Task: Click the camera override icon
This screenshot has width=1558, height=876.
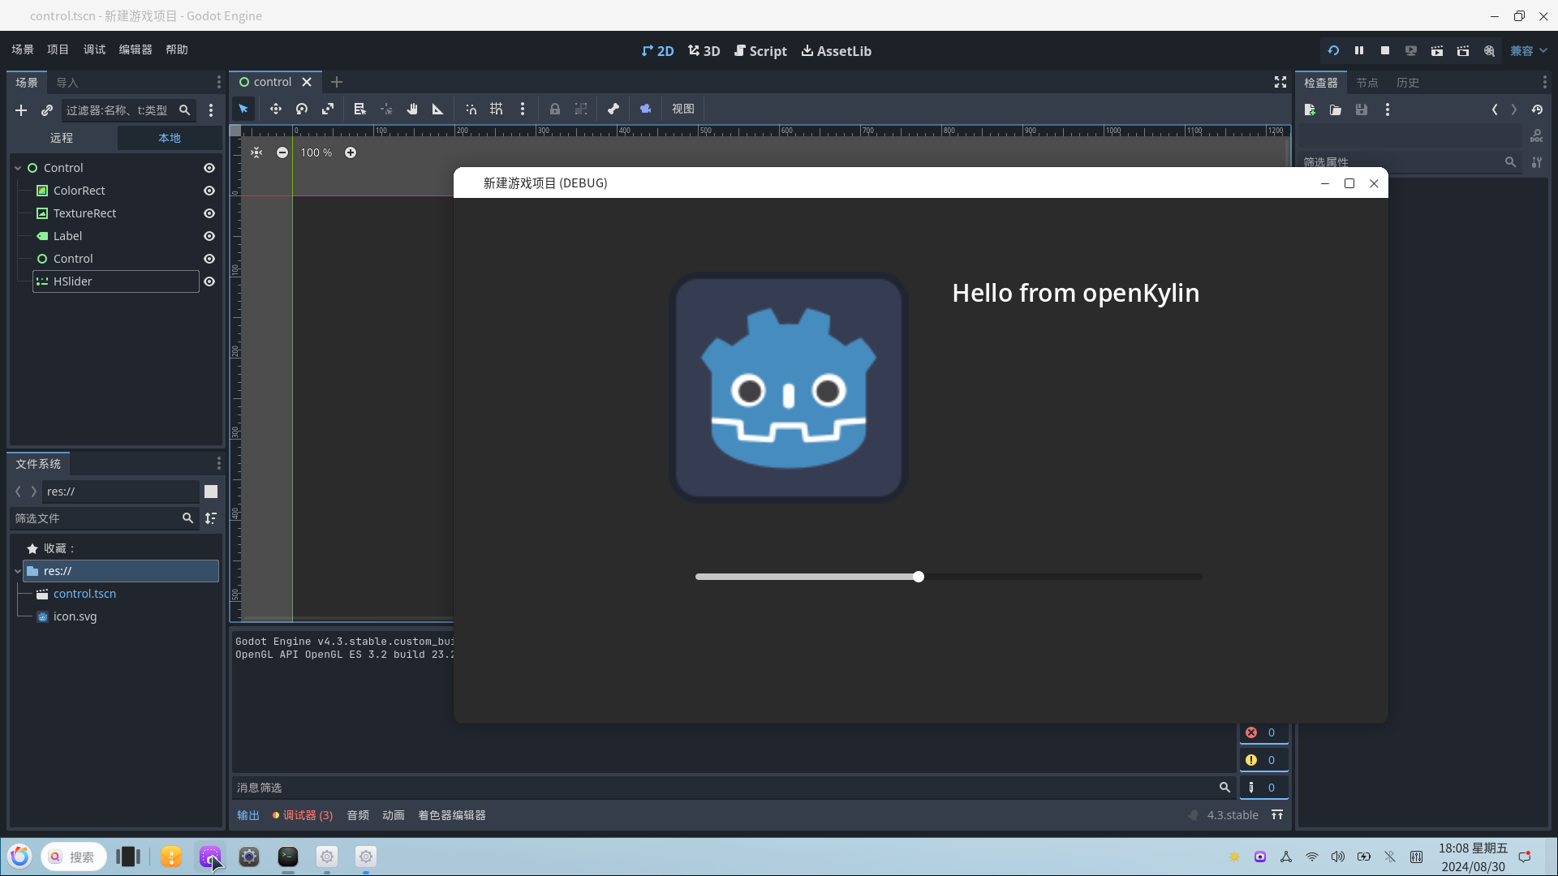Action: click(x=646, y=109)
